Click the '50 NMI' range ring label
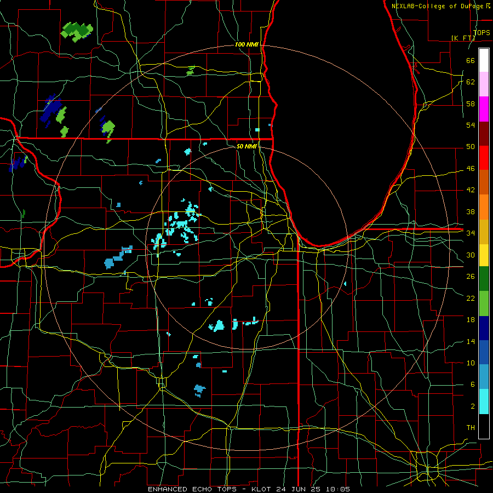The height and width of the screenshot is (493, 493). (x=246, y=146)
